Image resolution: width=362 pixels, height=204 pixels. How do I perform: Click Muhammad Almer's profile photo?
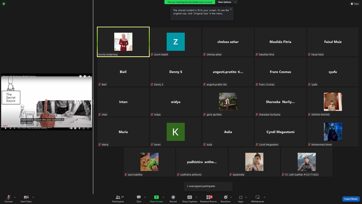point(333,132)
